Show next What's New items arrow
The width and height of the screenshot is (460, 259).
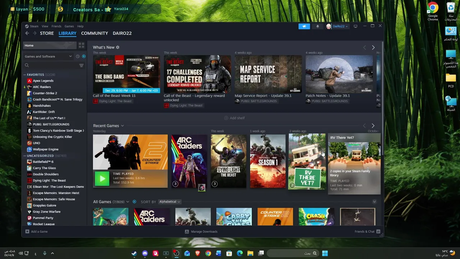click(373, 47)
